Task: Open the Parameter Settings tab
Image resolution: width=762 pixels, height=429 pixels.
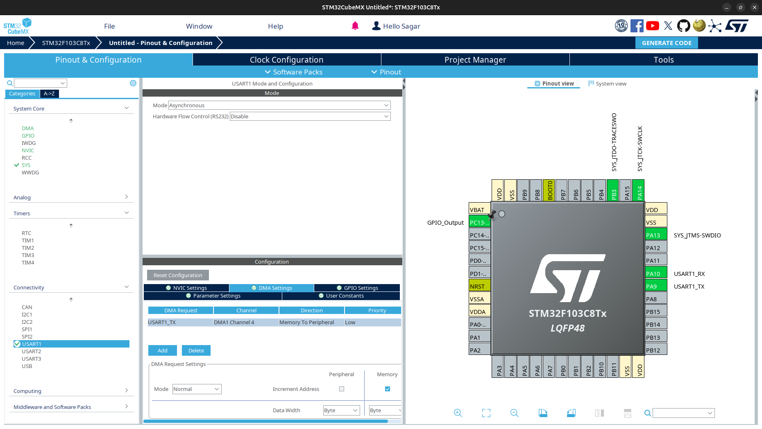Action: [x=213, y=296]
